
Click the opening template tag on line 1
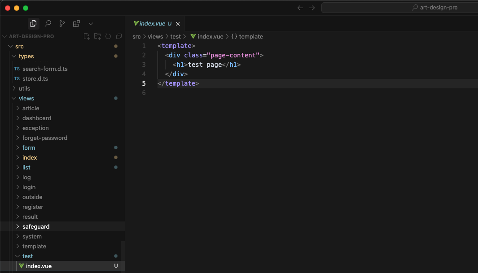click(x=176, y=46)
